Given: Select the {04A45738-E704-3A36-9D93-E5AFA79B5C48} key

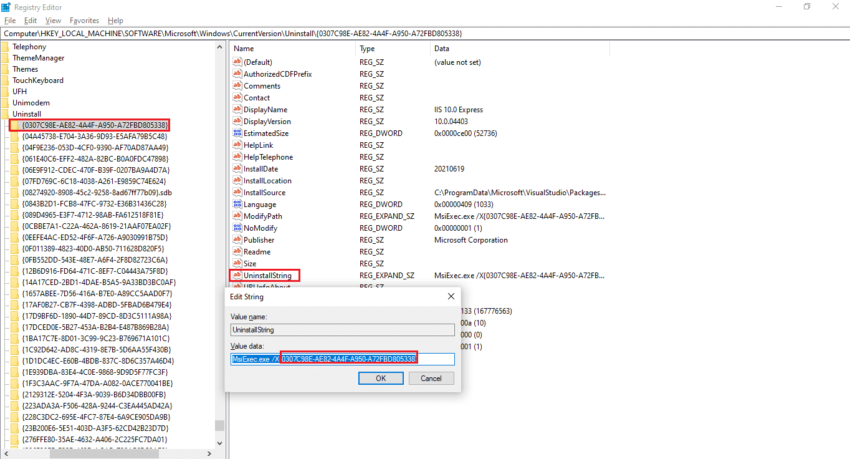Looking at the screenshot, I should 95,137.
